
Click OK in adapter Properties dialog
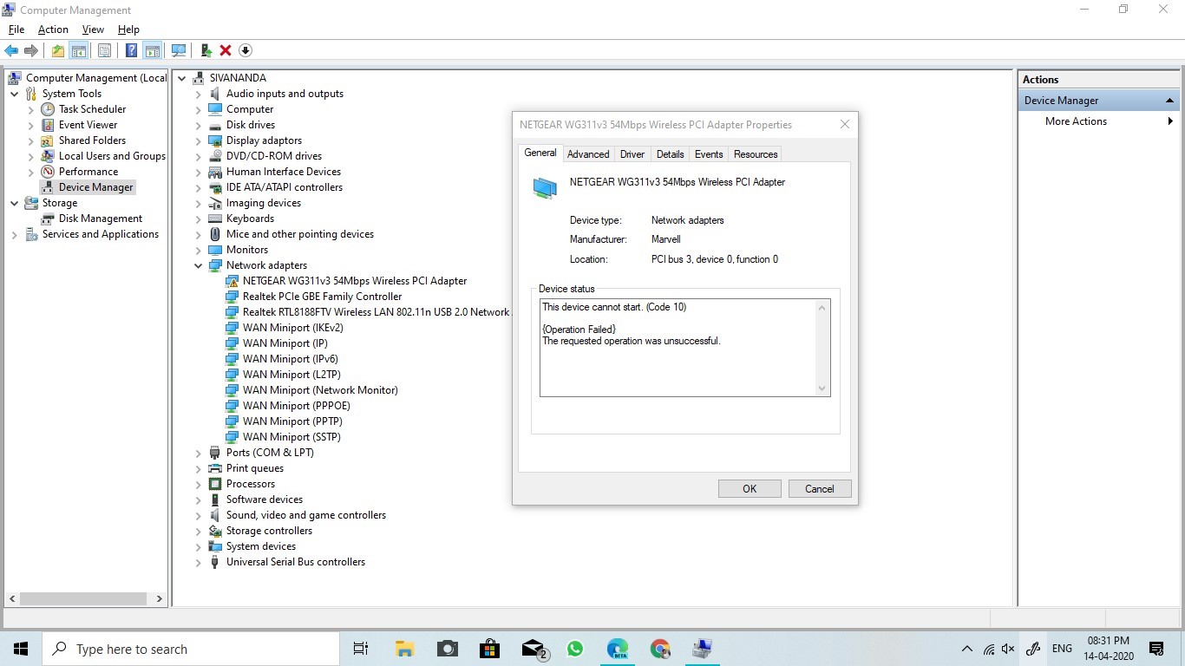coord(750,489)
